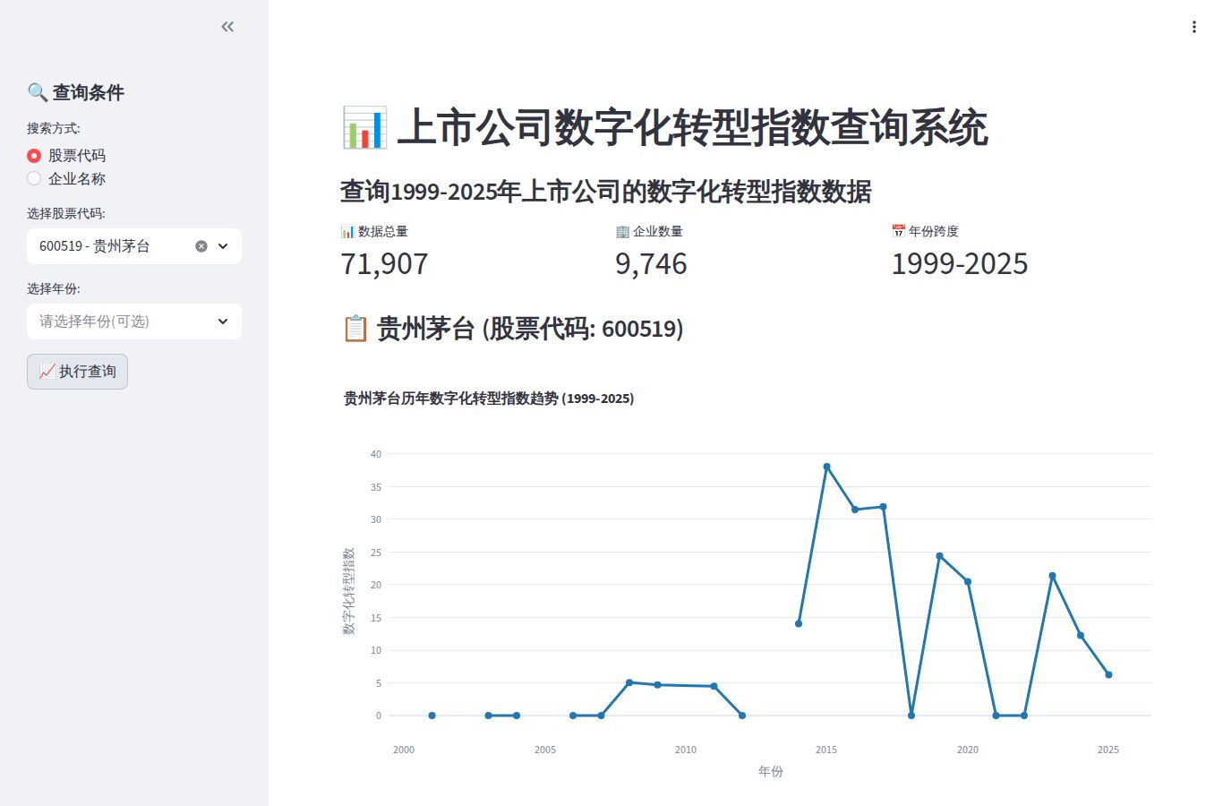Click the 2017 data point on chart

[x=883, y=507]
